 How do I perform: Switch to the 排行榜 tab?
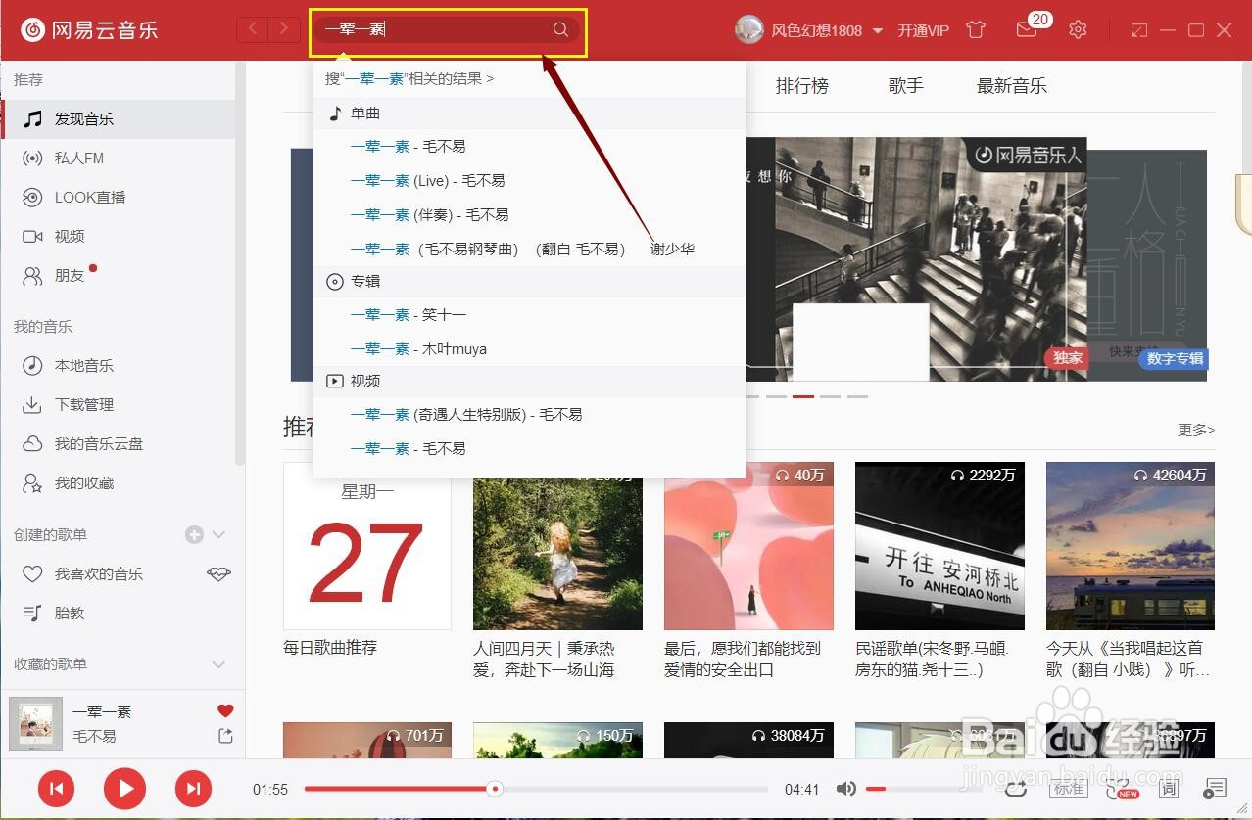click(x=802, y=85)
